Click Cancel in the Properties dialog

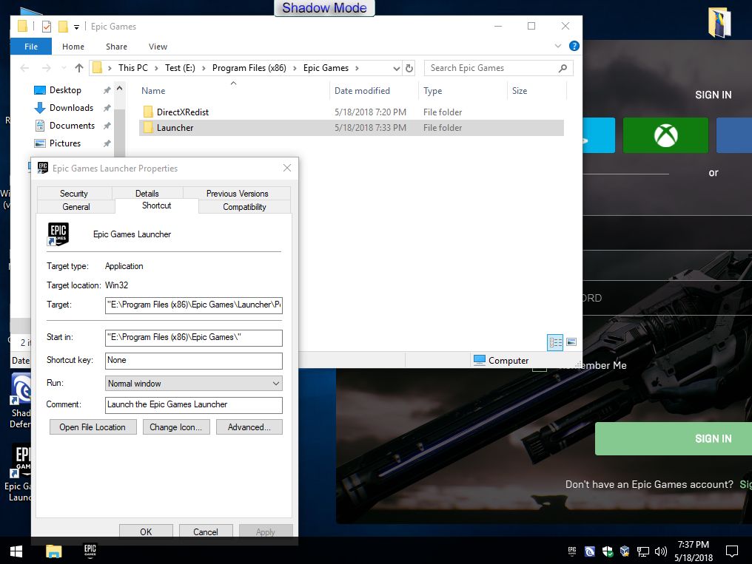click(205, 531)
